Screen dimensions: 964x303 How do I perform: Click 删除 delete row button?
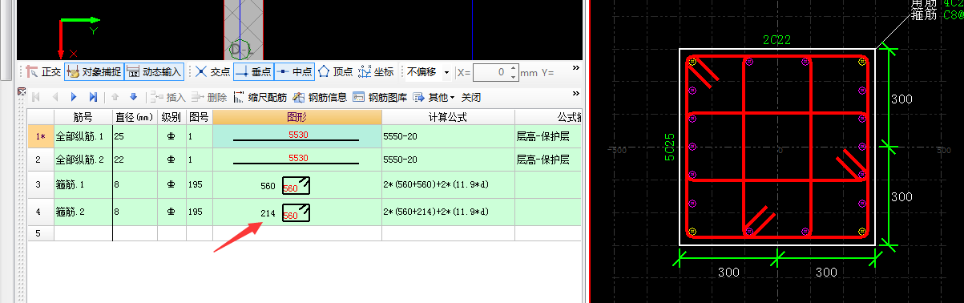(208, 97)
